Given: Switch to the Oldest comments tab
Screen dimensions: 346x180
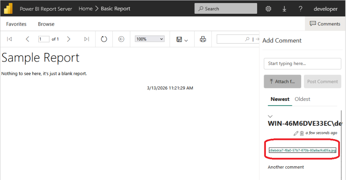Looking at the screenshot, I should pyautogui.click(x=302, y=99).
